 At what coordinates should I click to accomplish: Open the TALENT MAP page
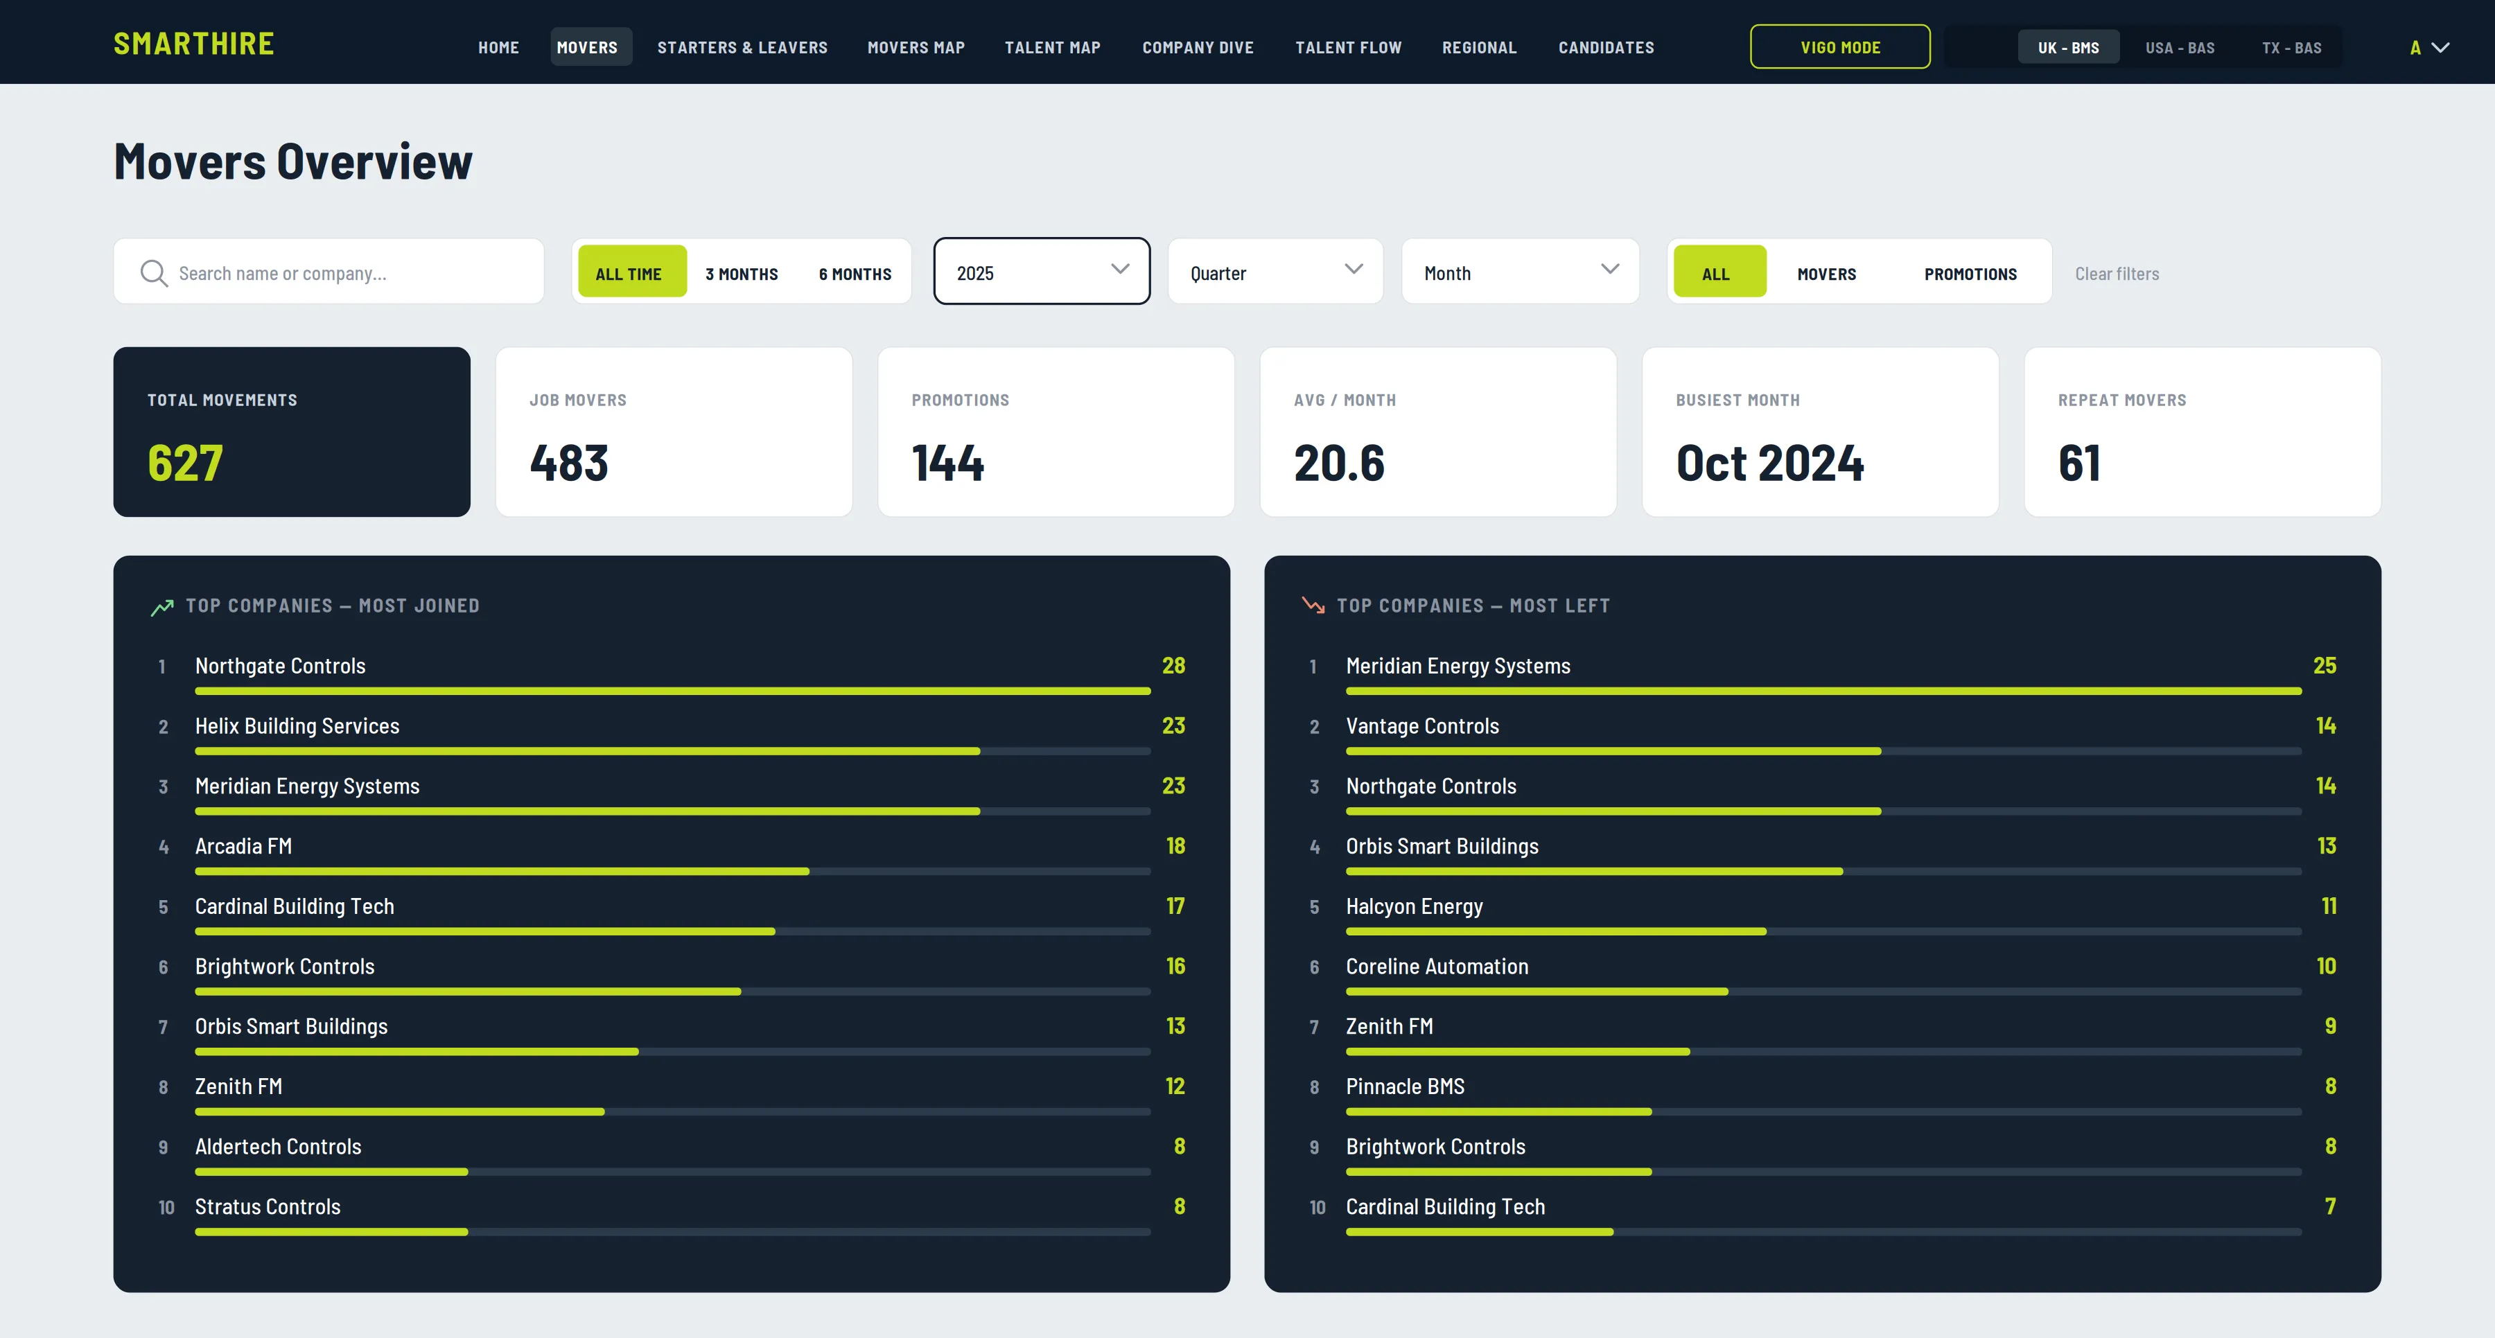1053,47
